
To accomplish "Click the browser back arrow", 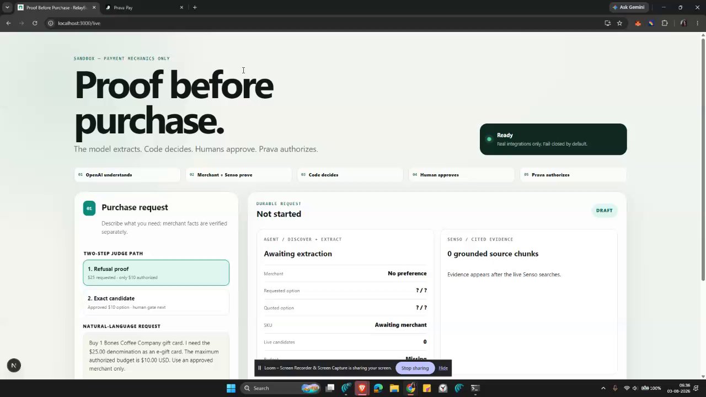I will coord(8,23).
